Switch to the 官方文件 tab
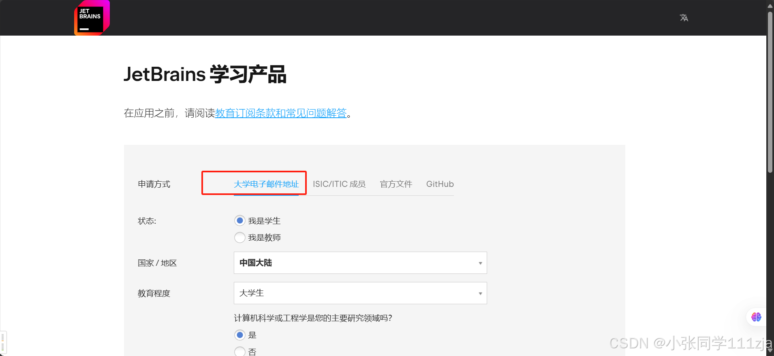 tap(396, 184)
